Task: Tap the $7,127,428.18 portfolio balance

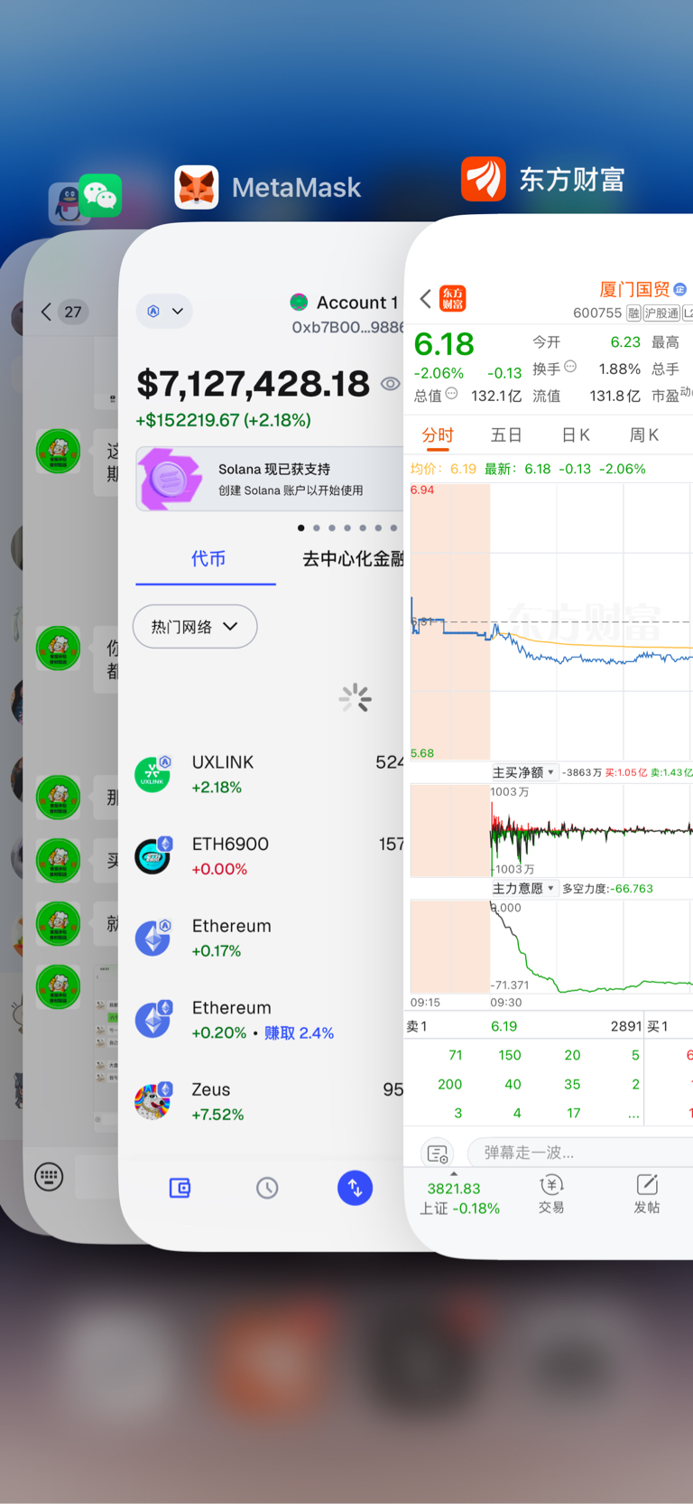Action: [x=253, y=384]
